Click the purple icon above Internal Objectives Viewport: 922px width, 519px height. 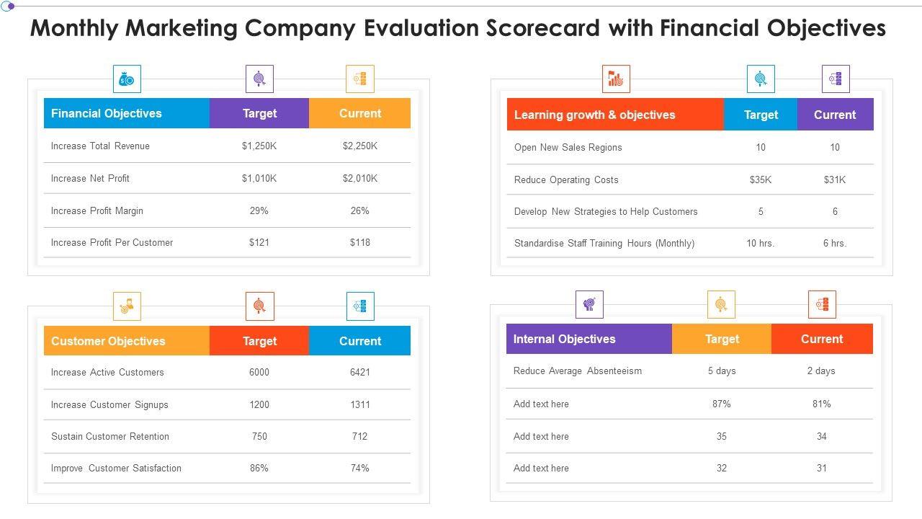click(x=589, y=305)
